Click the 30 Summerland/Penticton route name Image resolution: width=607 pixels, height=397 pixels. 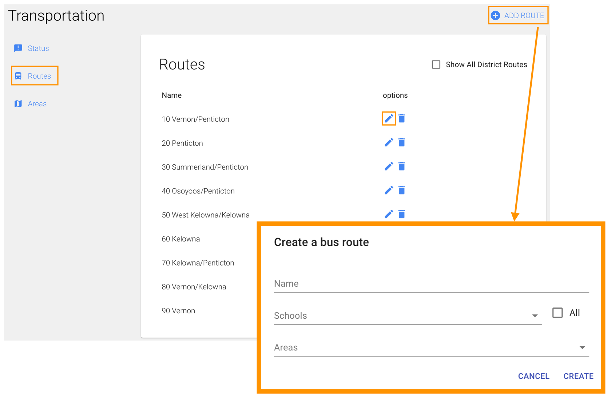point(205,167)
